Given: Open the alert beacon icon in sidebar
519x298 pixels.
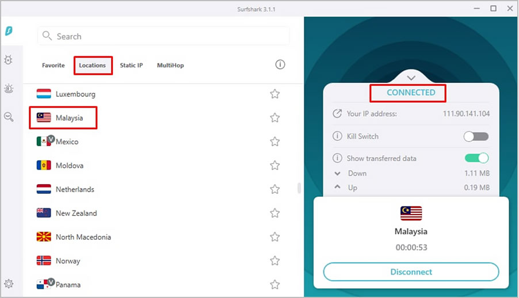Looking at the screenshot, I should click(9, 88).
